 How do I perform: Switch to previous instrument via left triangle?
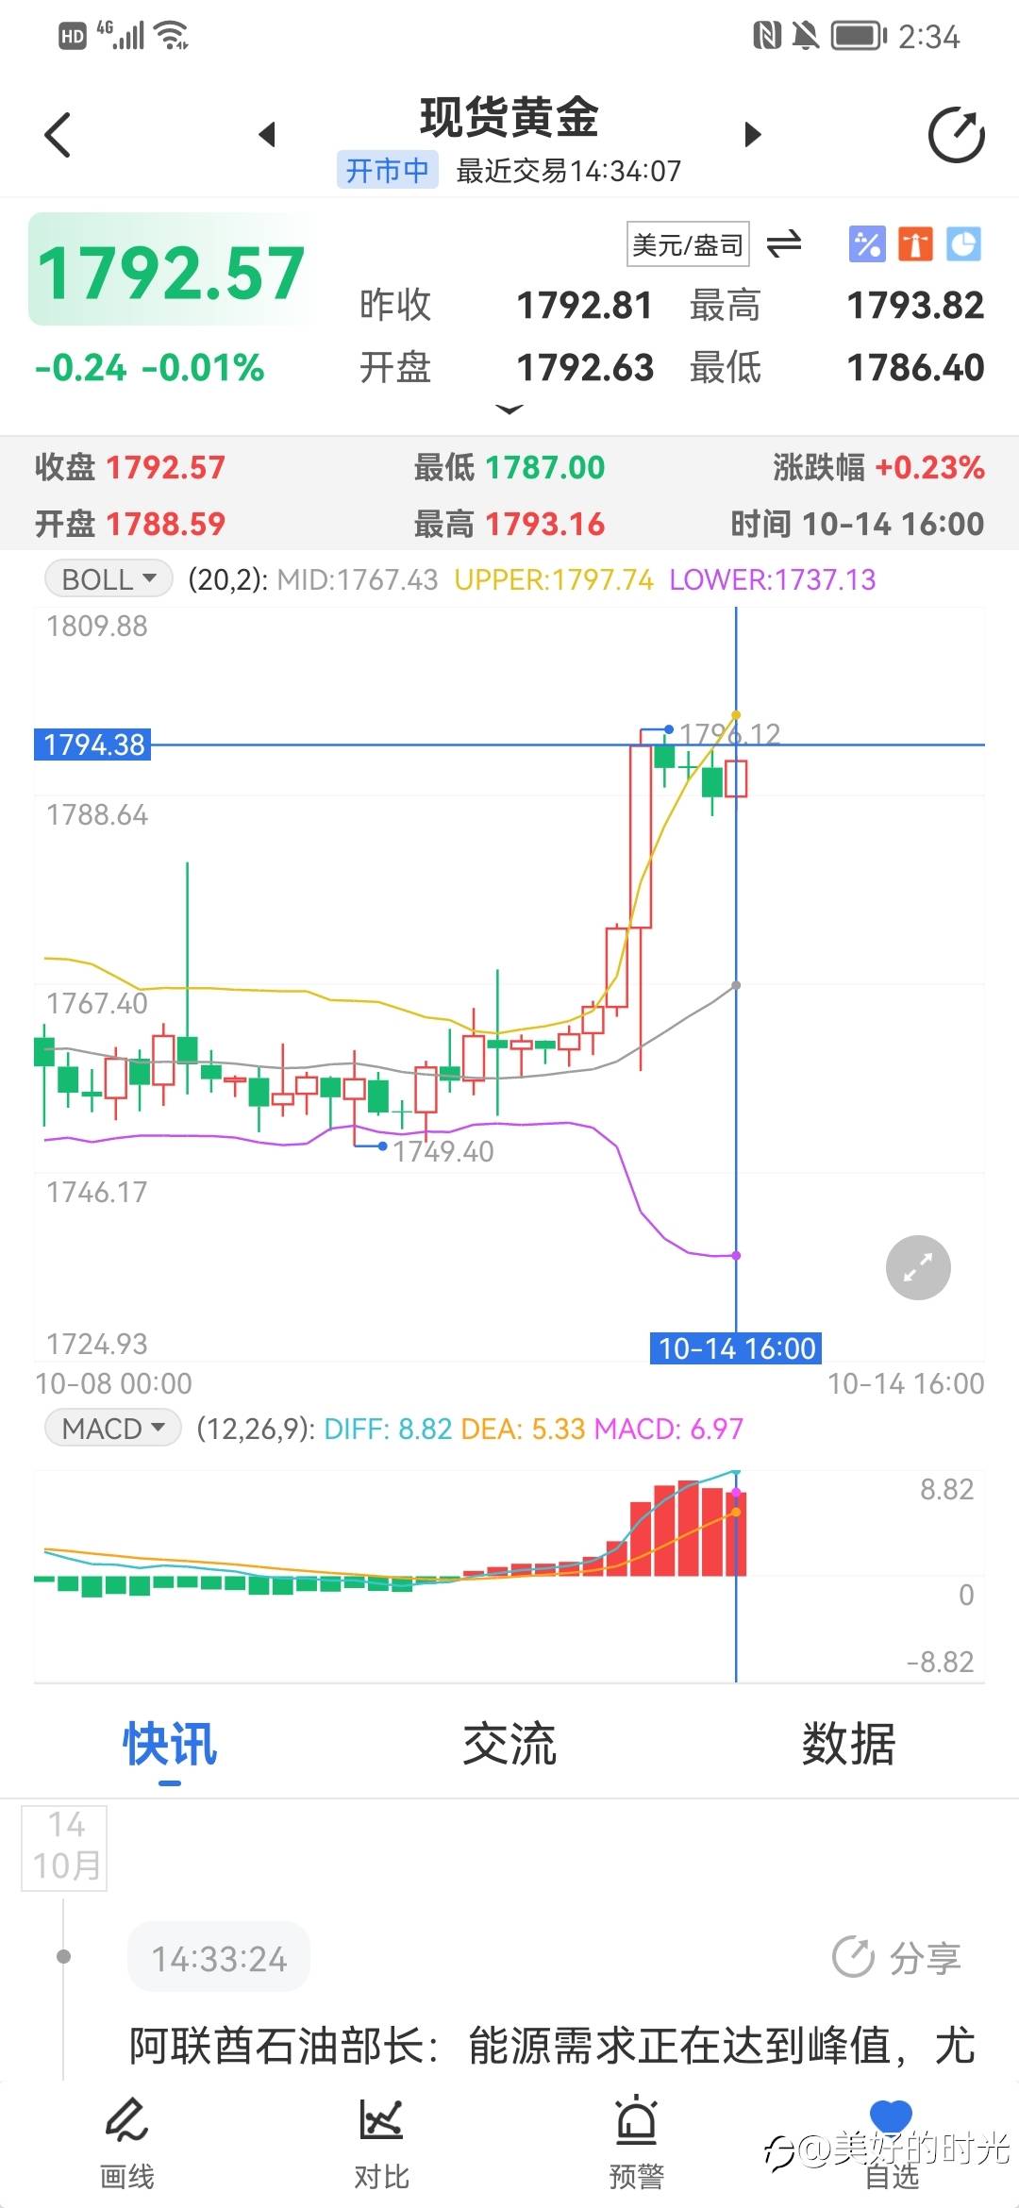pyautogui.click(x=267, y=134)
